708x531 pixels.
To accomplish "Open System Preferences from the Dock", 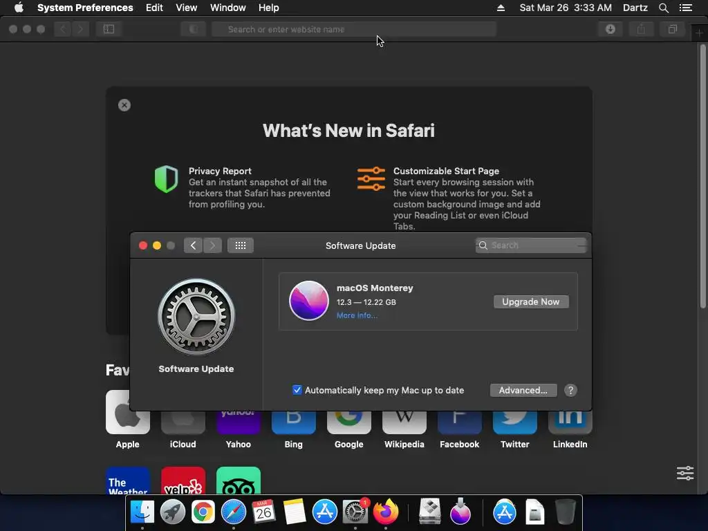I will pos(355,512).
